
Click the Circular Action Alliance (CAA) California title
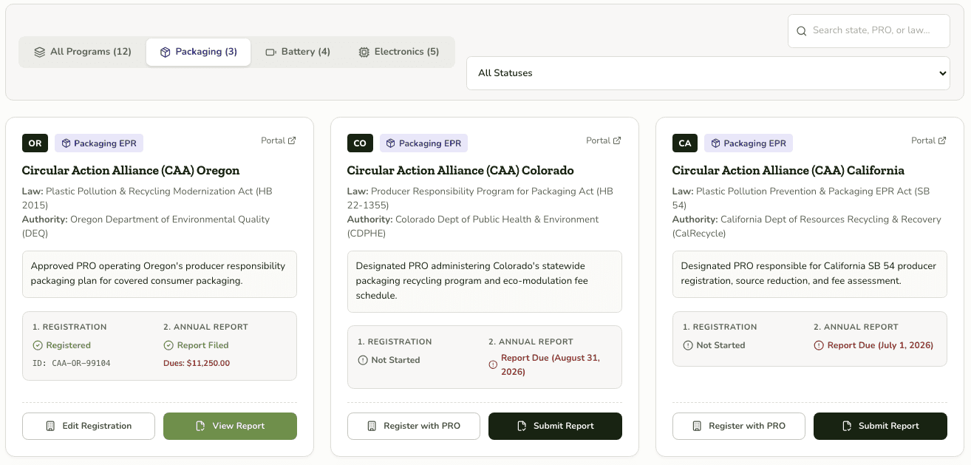(788, 171)
